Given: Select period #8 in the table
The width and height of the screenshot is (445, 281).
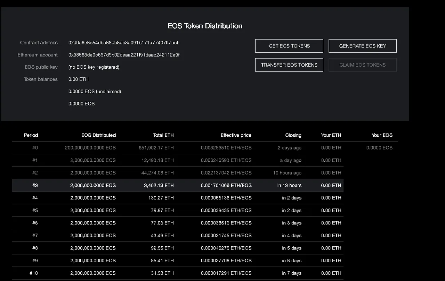Looking at the screenshot, I should click(35, 248).
